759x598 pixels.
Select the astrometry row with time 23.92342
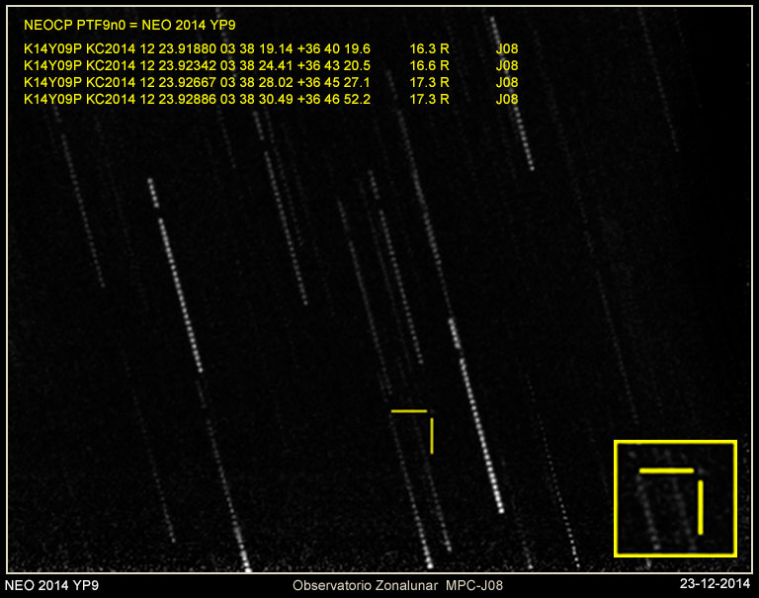click(x=196, y=65)
